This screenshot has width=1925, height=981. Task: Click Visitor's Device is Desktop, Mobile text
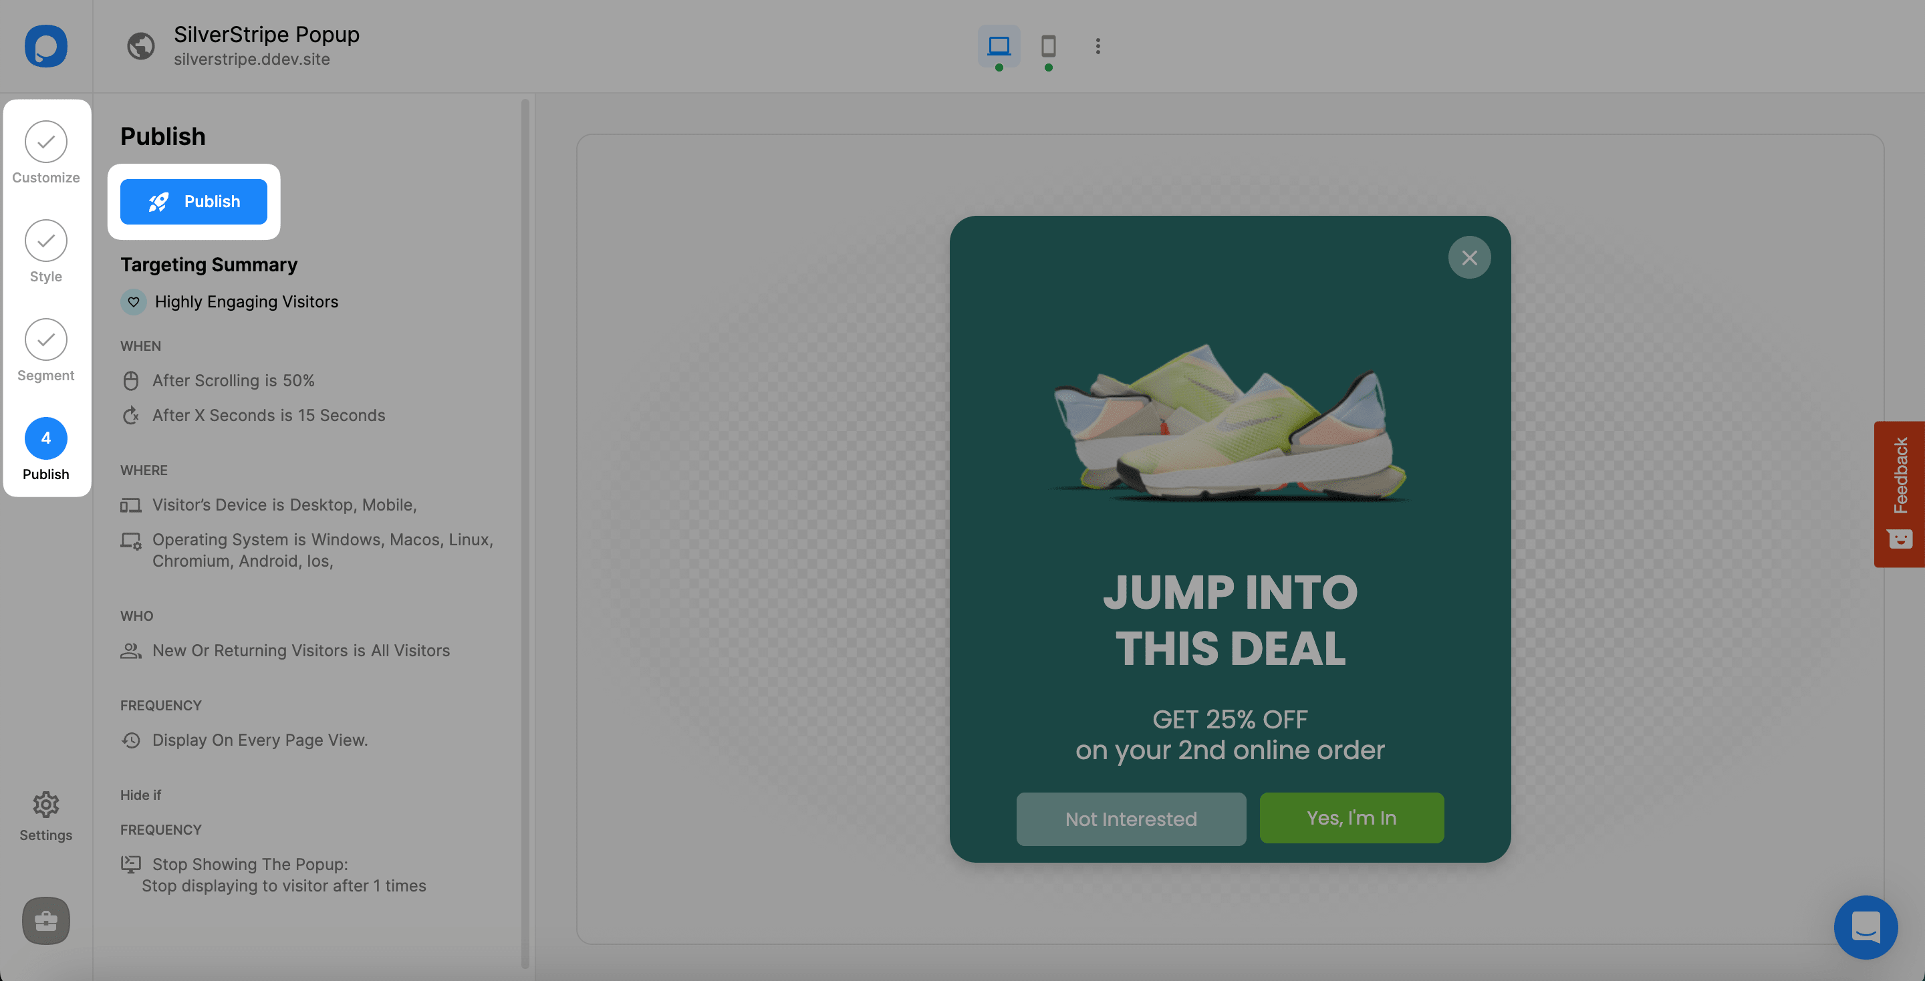point(285,505)
